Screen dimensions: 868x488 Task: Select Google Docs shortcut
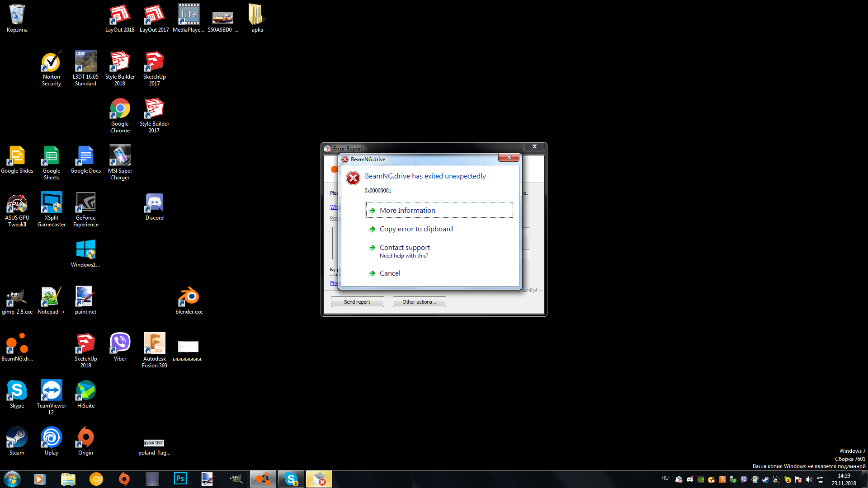click(x=85, y=160)
